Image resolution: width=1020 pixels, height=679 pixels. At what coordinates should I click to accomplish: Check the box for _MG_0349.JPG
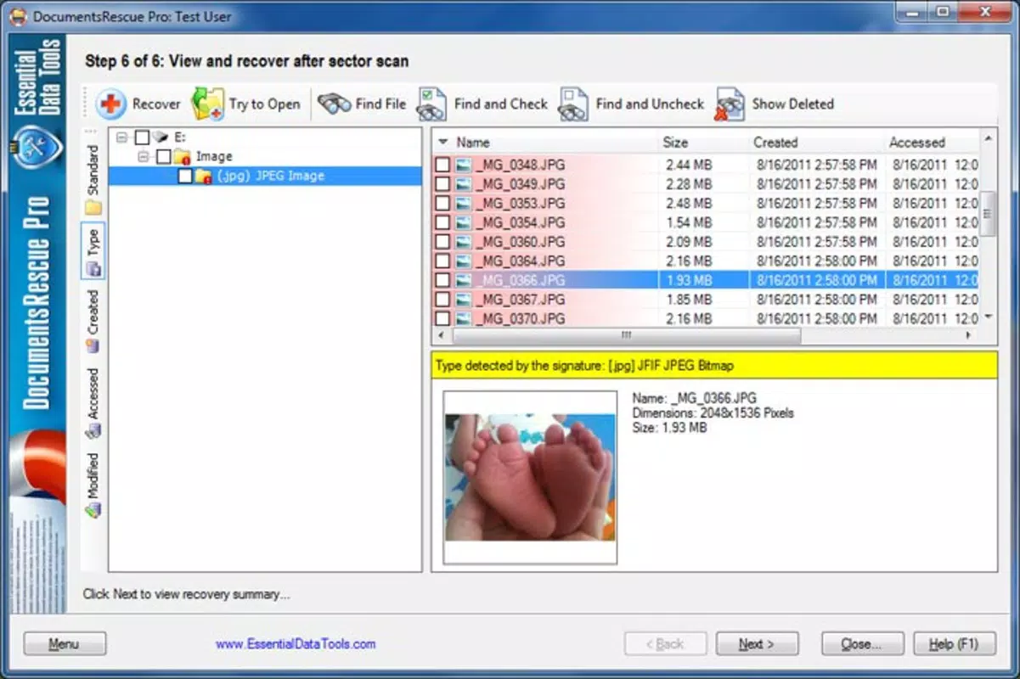(x=442, y=184)
